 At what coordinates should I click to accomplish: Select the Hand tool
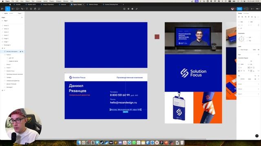[35, 9]
